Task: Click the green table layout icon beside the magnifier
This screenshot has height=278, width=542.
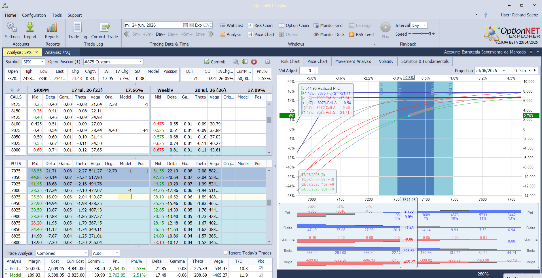Action: (x=245, y=62)
